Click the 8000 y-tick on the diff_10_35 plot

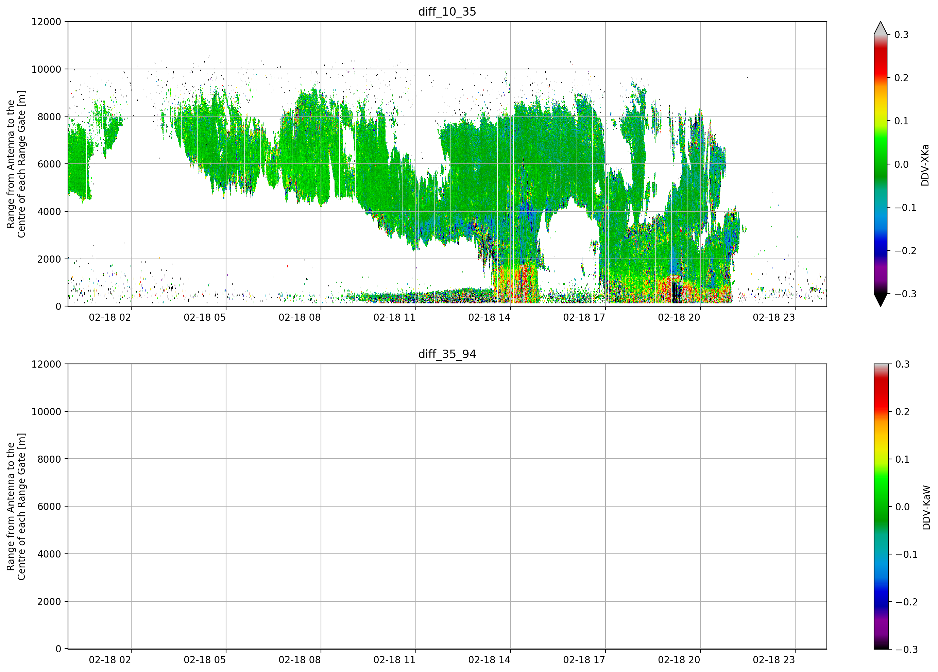click(49, 117)
